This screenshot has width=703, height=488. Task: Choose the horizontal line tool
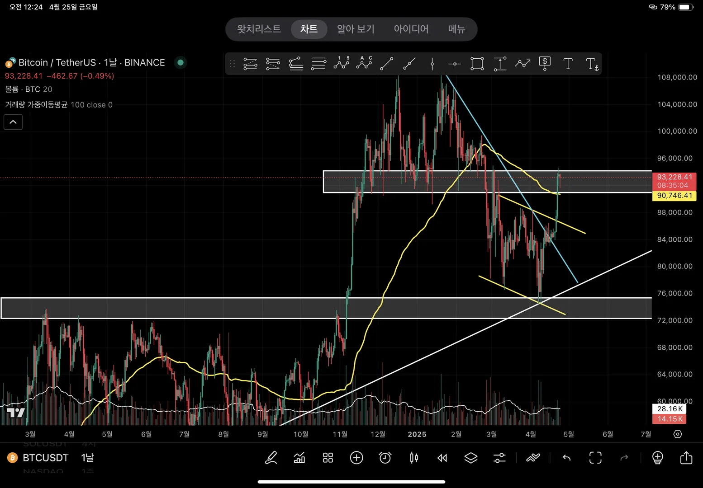click(455, 64)
